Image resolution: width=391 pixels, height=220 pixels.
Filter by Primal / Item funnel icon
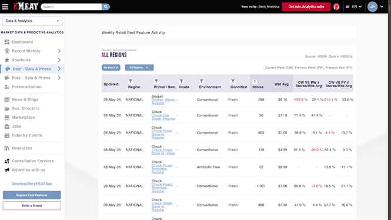[x=156, y=81]
